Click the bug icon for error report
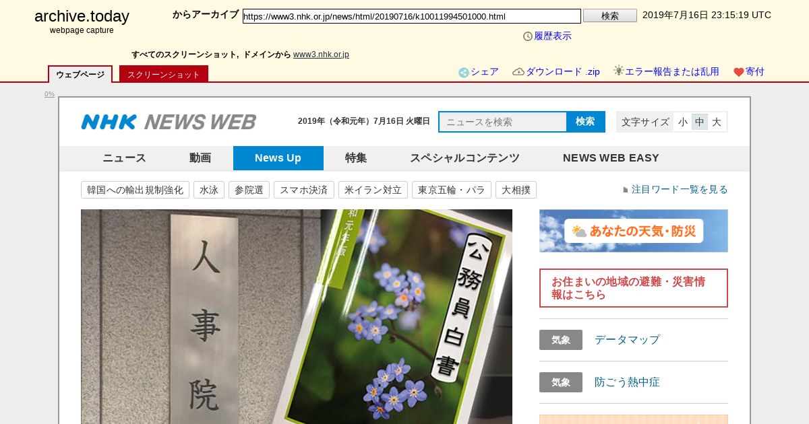Screen dimensions: 809x424 pos(619,71)
